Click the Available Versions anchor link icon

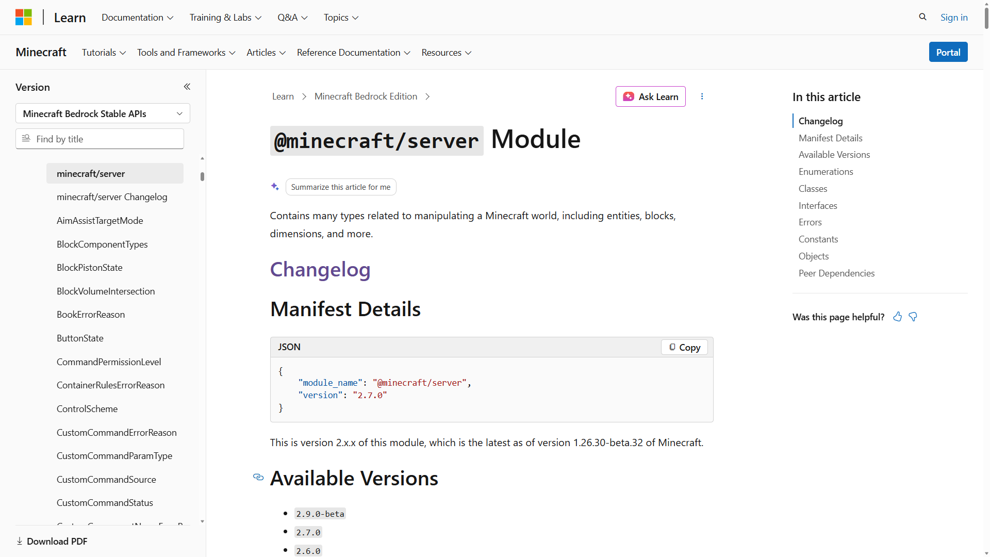point(258,478)
